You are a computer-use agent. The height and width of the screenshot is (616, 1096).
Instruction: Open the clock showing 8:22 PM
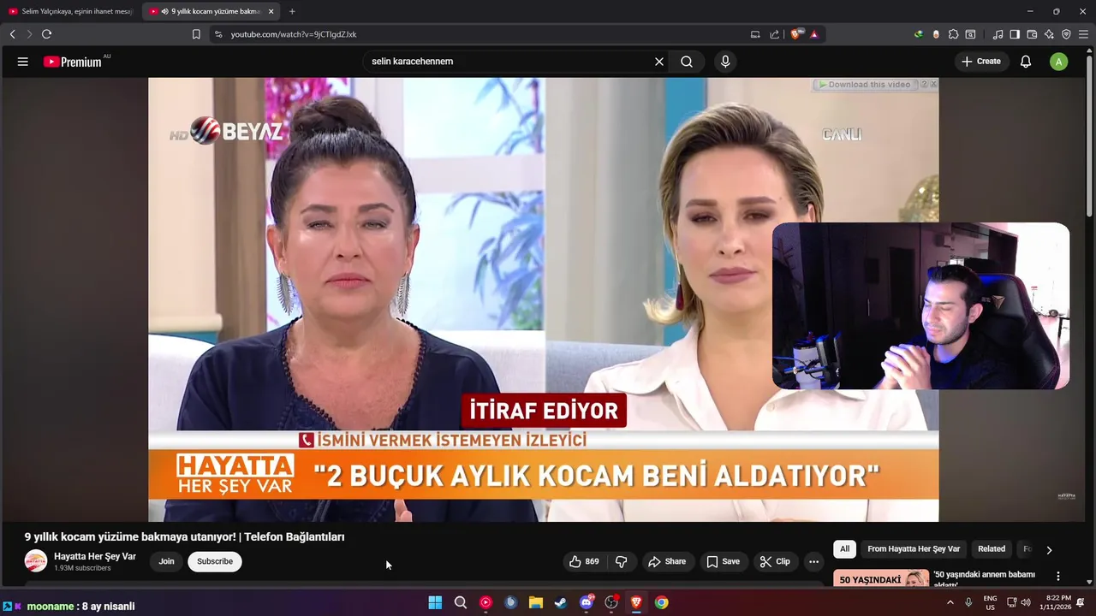1055,603
